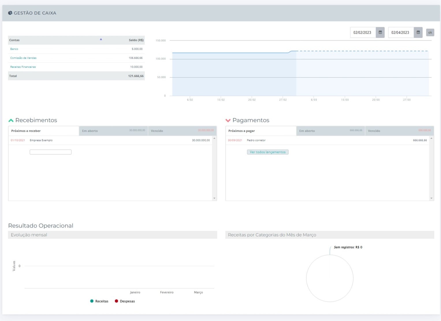
Task: Click the red Pagamentos down-chevron icon
Action: pyautogui.click(x=228, y=120)
